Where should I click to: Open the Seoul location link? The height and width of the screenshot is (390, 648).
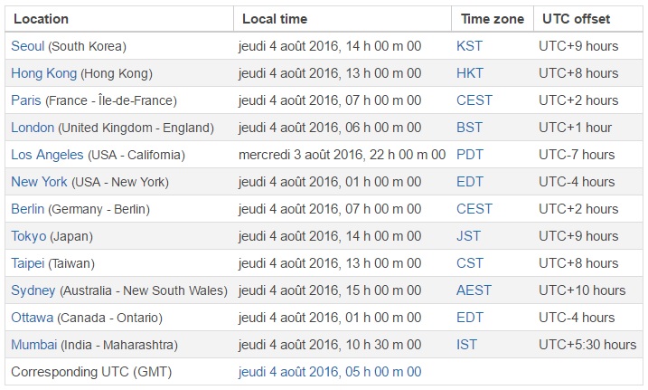coord(27,46)
